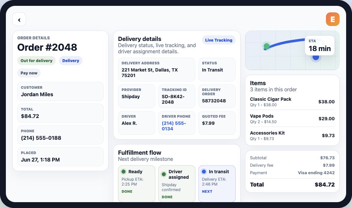Open Live Tracking badge
Viewport: 352px width, 208px height.
pyautogui.click(x=219, y=40)
